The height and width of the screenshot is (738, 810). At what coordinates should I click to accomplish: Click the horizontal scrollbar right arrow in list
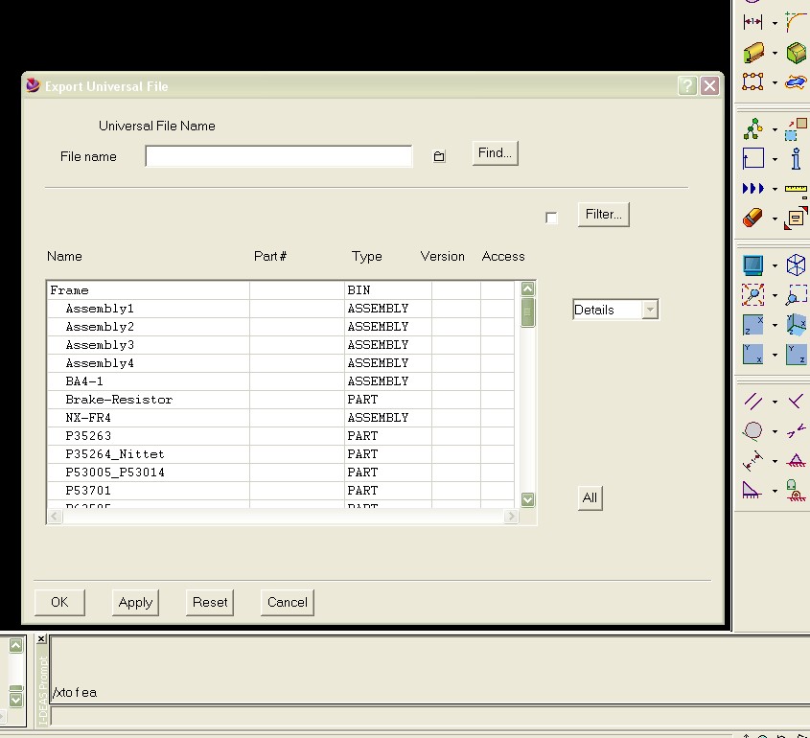511,516
